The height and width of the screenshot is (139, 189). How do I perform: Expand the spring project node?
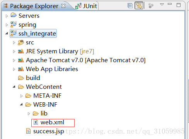click(7, 25)
